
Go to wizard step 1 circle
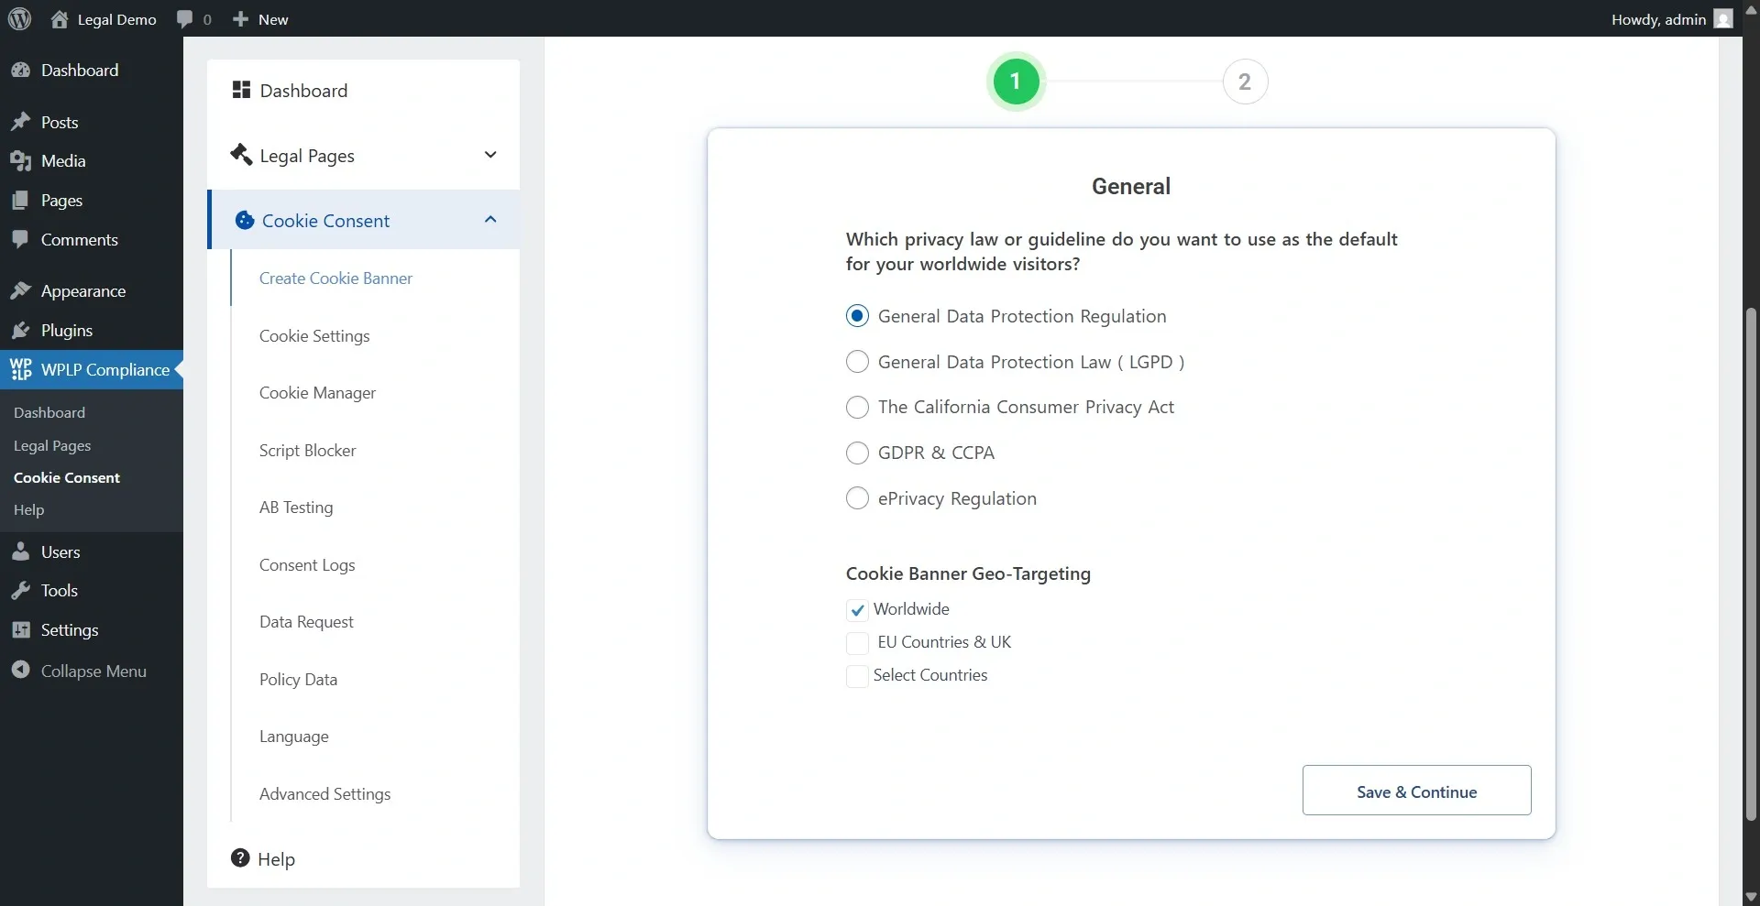pos(1015,82)
